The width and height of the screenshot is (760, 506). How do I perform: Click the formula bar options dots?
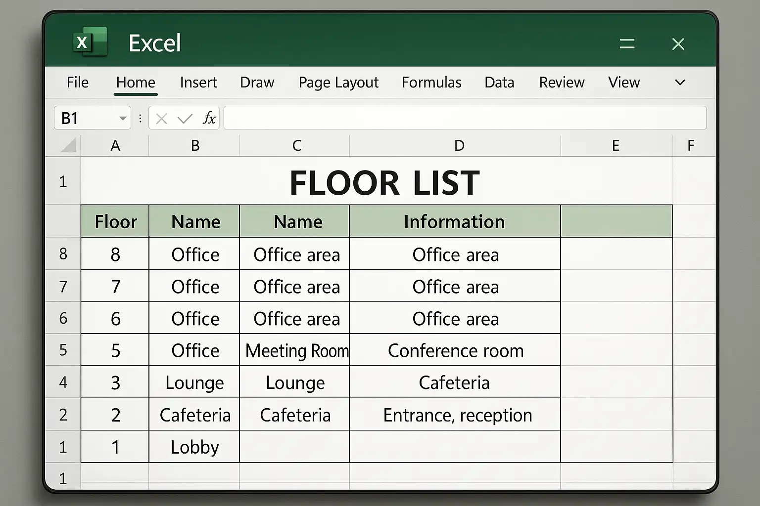click(141, 119)
